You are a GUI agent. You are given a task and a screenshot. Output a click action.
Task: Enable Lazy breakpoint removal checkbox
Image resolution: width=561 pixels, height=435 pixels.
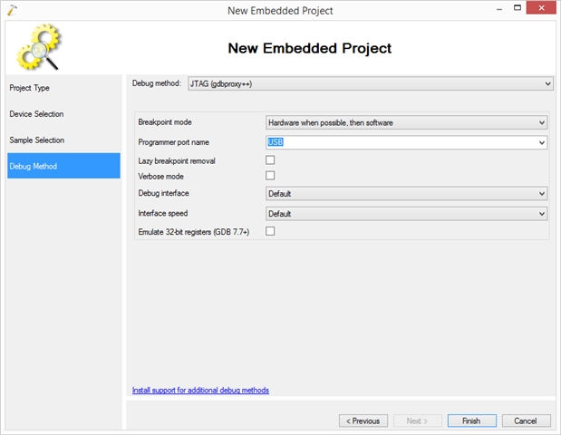click(x=270, y=160)
